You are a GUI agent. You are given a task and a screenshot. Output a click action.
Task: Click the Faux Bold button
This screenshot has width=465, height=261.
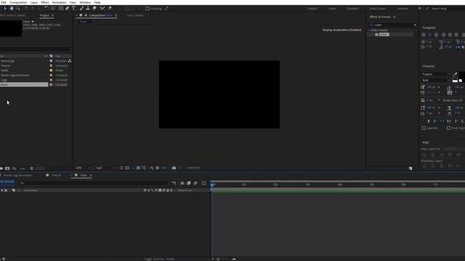pos(429,121)
